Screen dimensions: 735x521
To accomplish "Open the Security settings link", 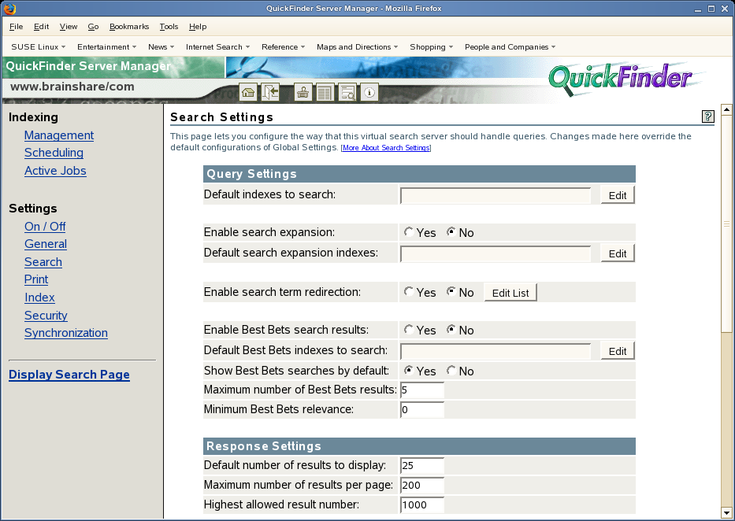I will point(46,316).
